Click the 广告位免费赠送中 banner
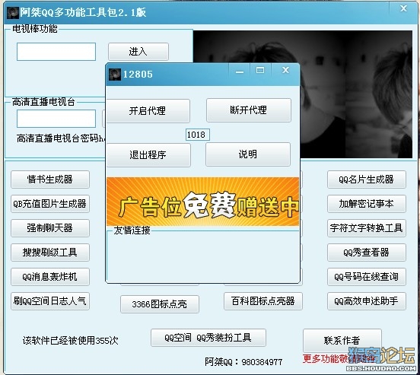 pyautogui.click(x=202, y=202)
